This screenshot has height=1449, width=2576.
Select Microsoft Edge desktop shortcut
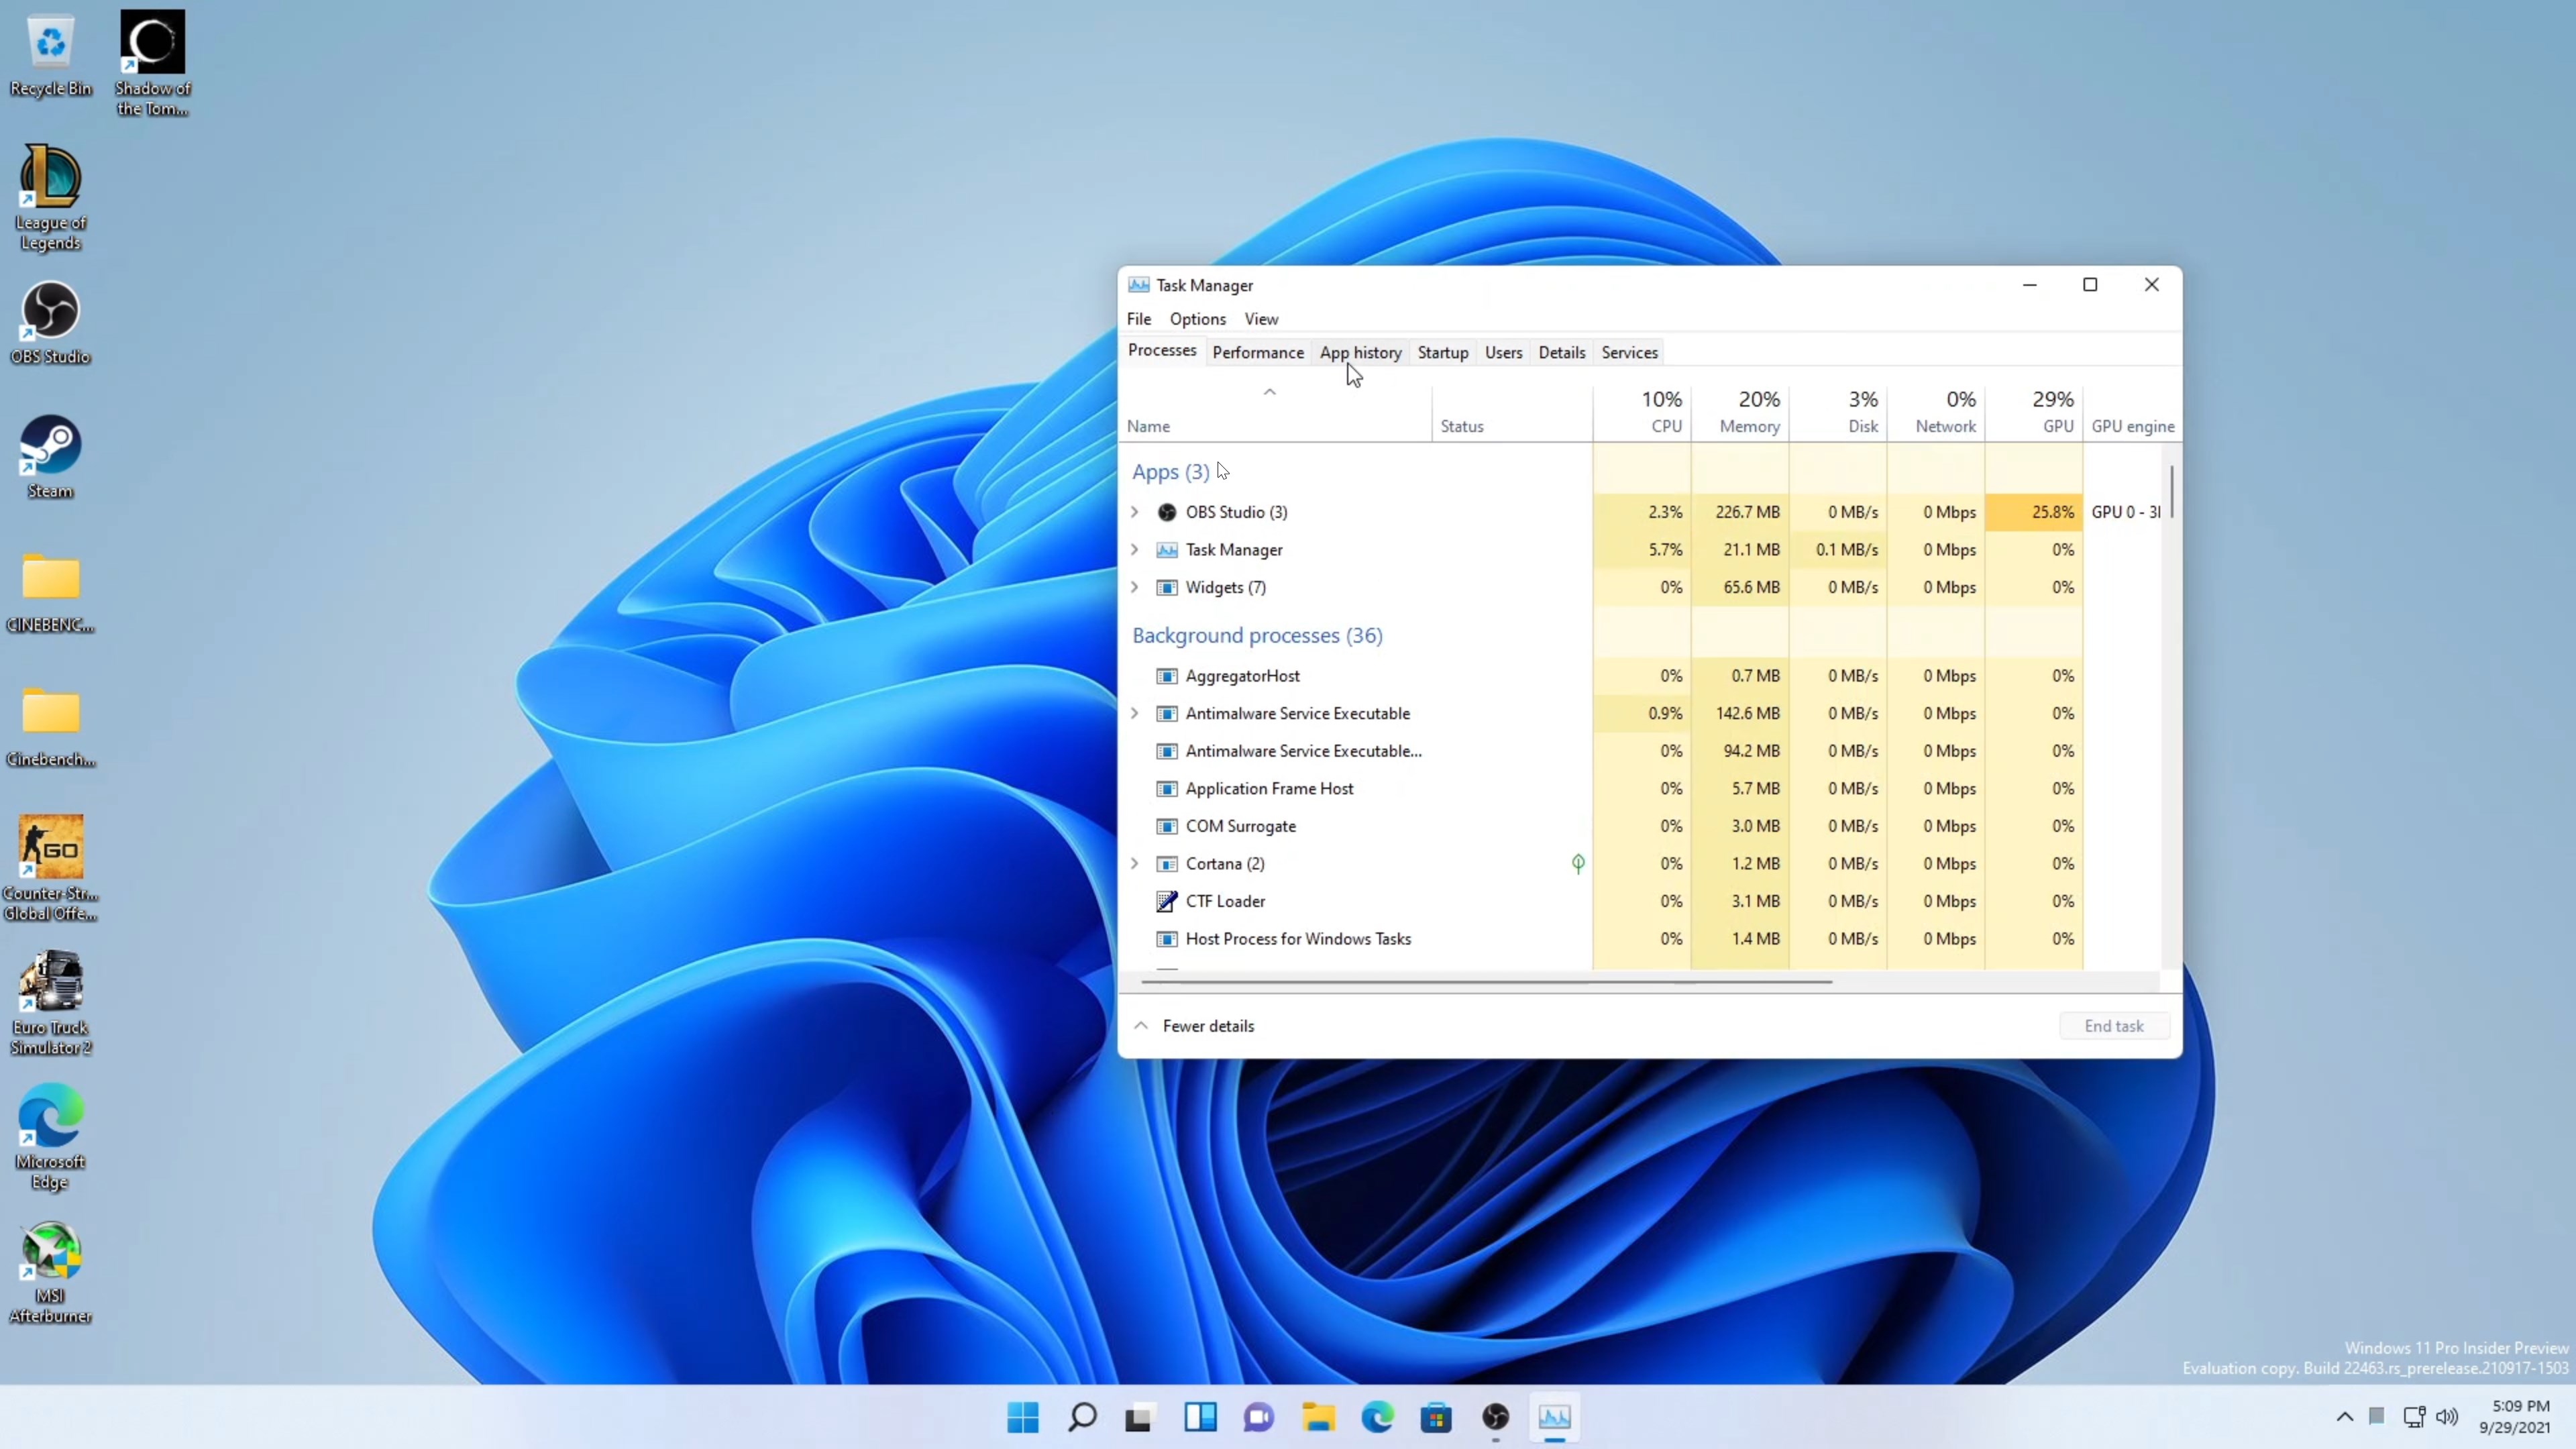click(50, 1137)
